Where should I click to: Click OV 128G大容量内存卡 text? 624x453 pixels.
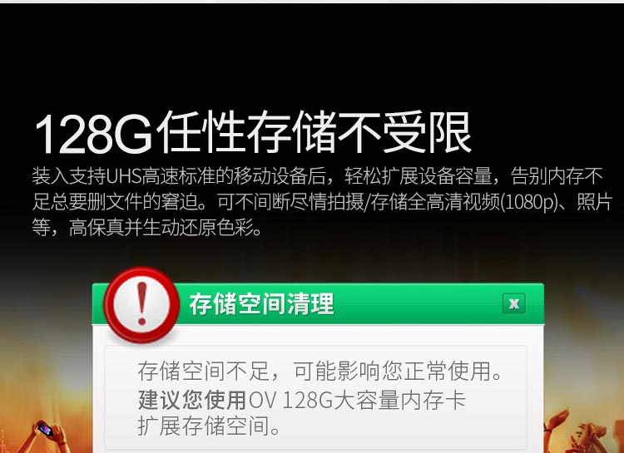pyautogui.click(x=357, y=400)
